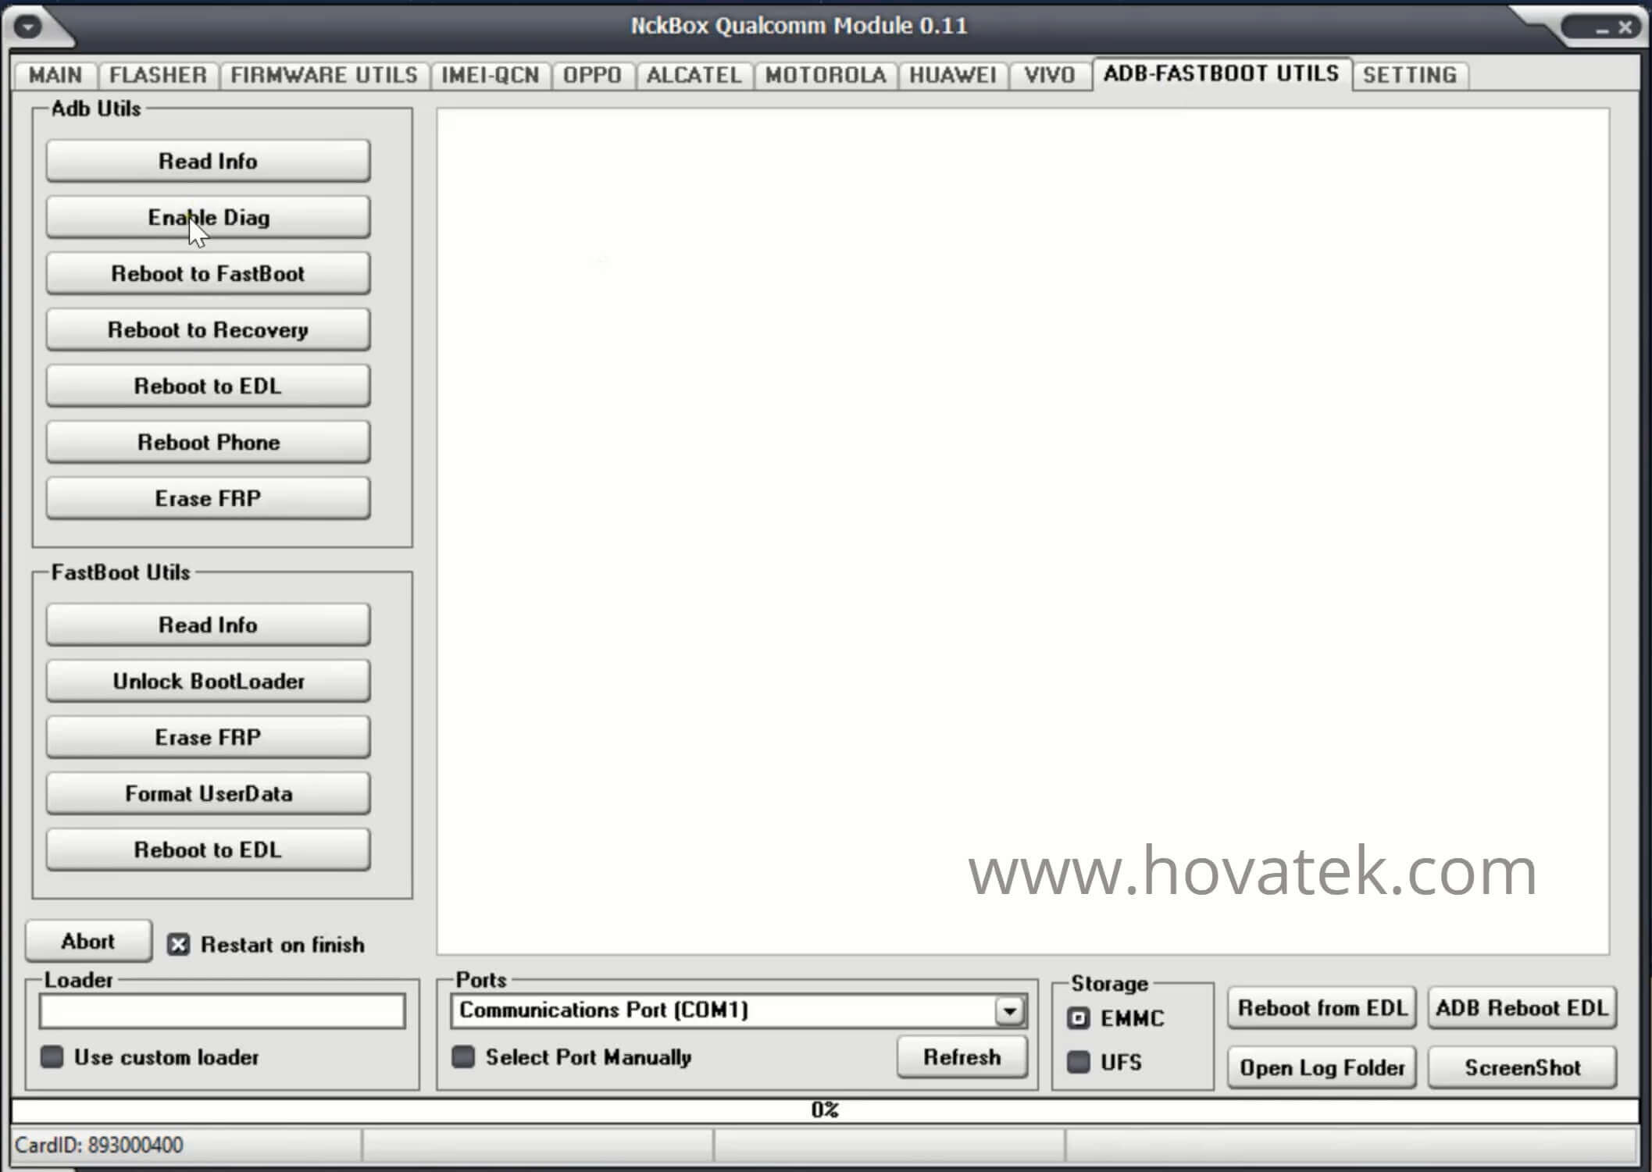
Task: Open the IMEI-QCN tab
Action: pyautogui.click(x=491, y=75)
